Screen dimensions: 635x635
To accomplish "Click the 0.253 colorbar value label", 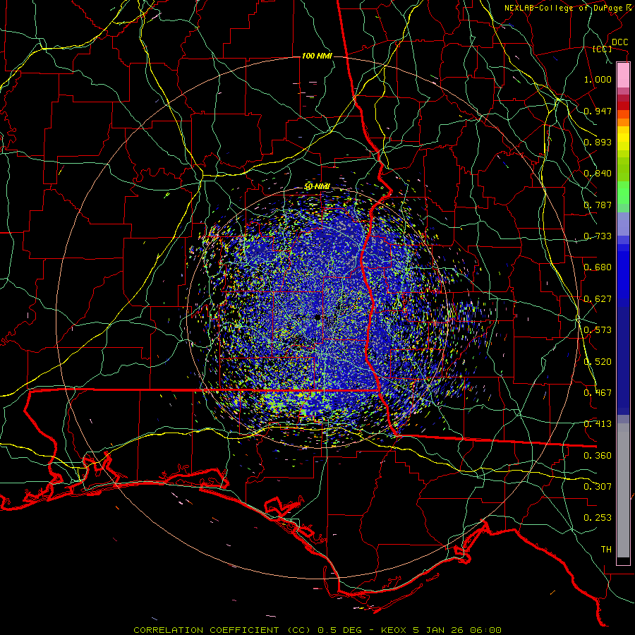I will coord(598,518).
